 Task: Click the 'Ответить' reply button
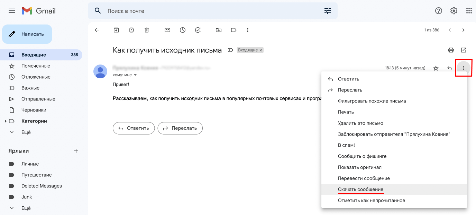(134, 128)
